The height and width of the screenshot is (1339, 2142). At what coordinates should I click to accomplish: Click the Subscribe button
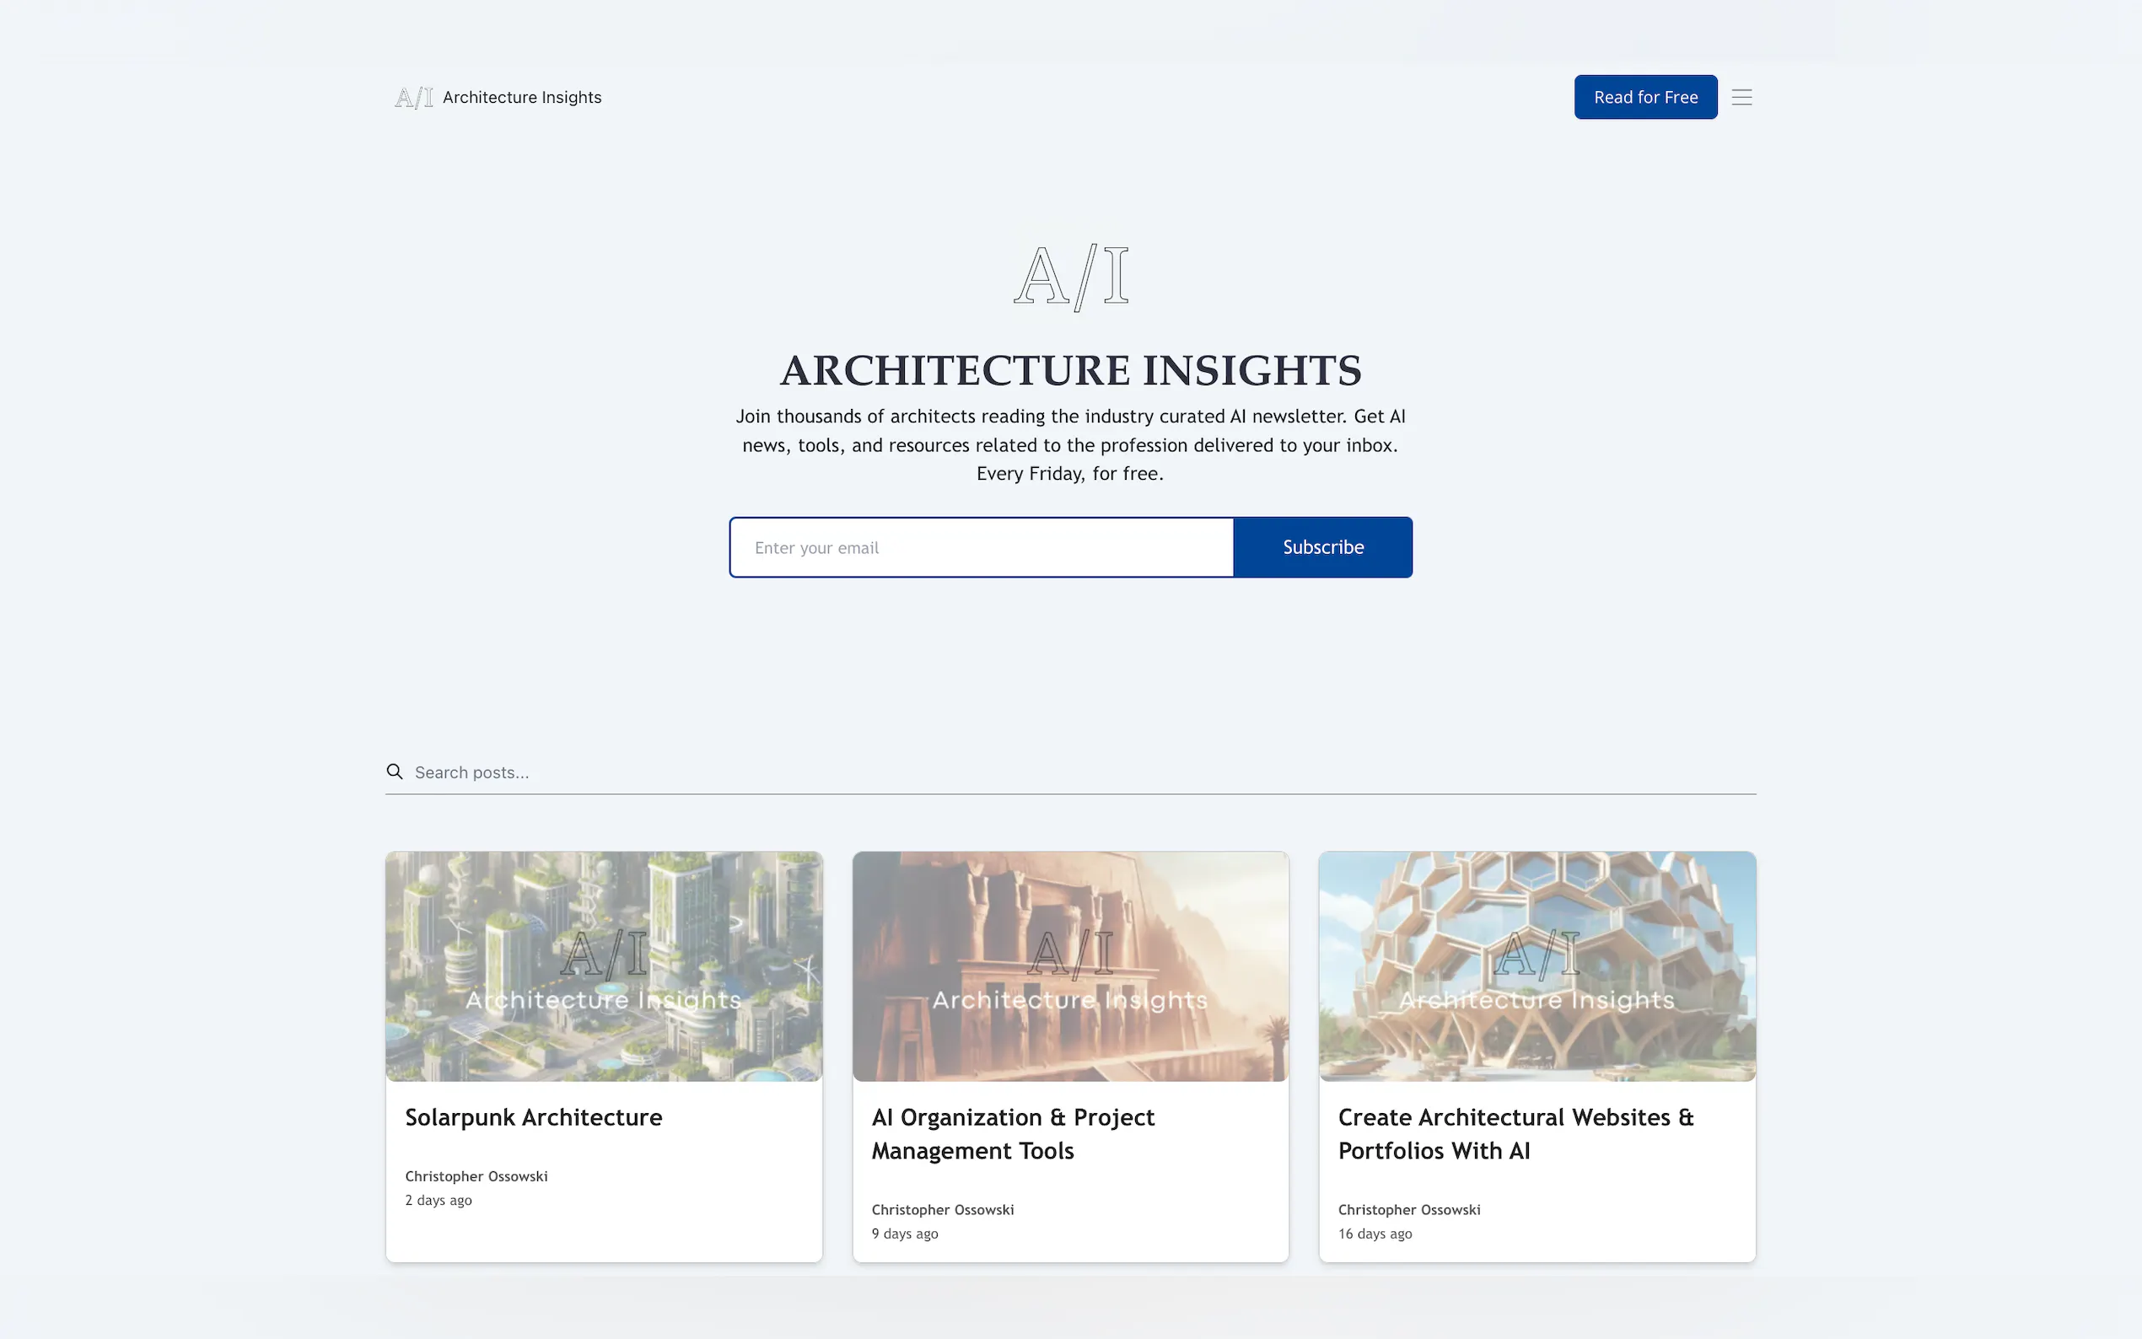pos(1322,547)
